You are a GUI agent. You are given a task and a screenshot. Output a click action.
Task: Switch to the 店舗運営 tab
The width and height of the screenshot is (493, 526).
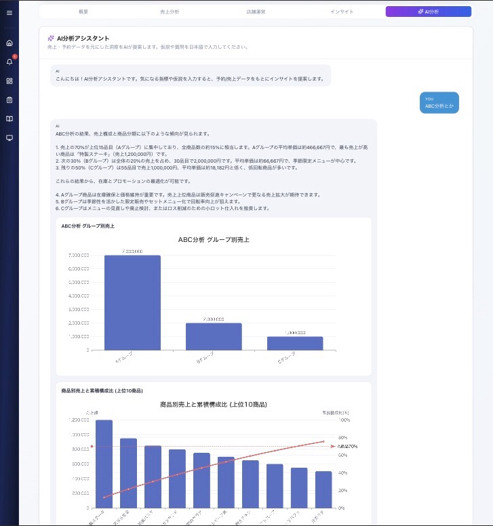click(x=256, y=12)
